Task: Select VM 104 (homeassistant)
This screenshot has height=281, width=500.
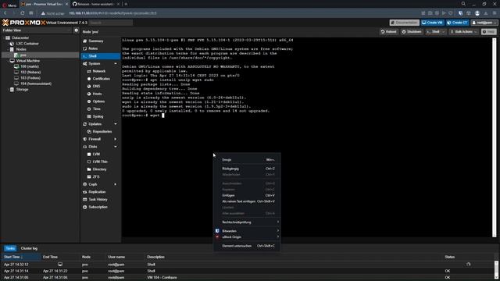Action: coord(36,84)
